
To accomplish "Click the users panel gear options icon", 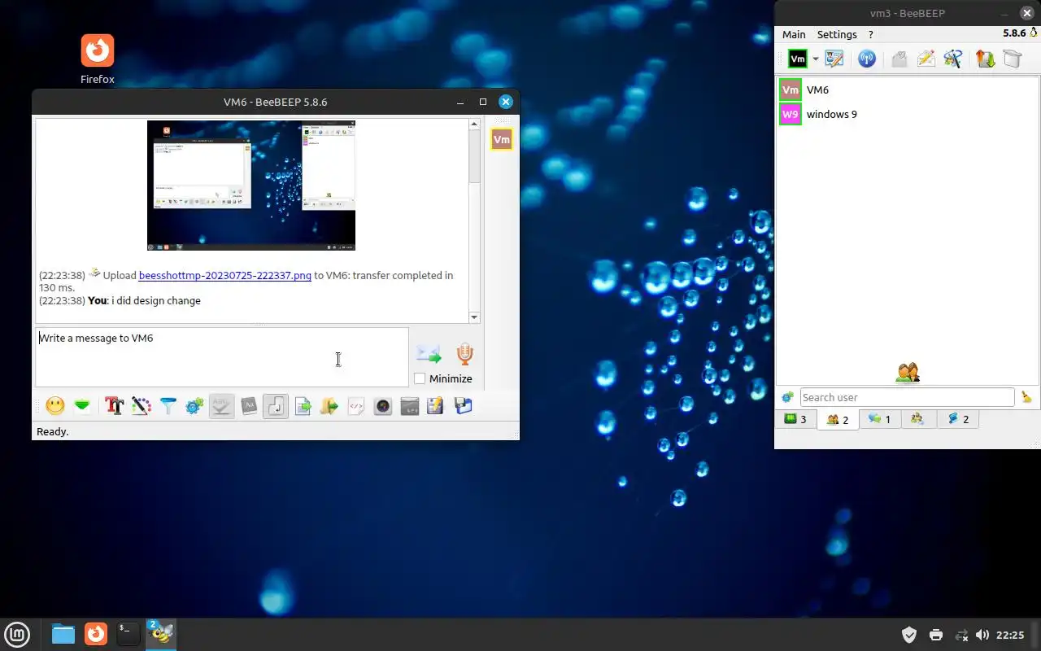I will click(787, 397).
